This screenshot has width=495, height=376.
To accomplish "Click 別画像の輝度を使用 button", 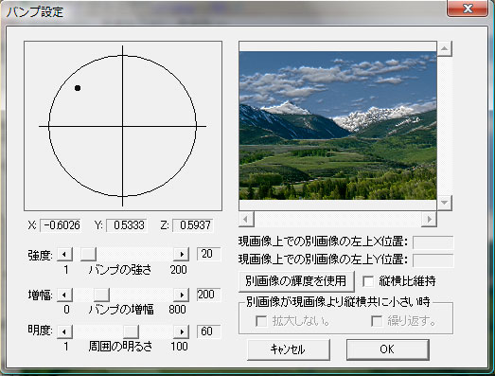I will point(296,281).
